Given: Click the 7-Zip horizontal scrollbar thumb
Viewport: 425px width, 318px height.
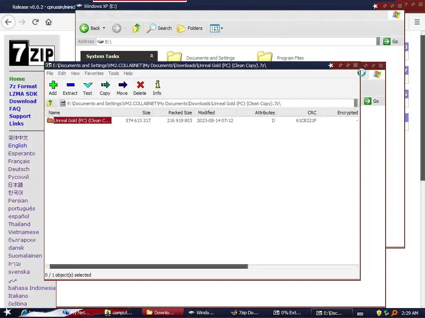Looking at the screenshot, I should point(149,266).
